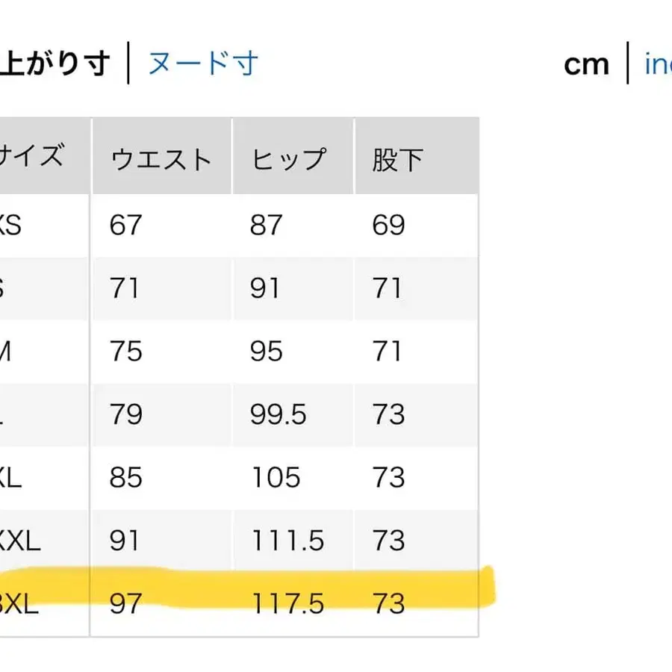Screen dimensions: 672x672
Task: Select cm as the unit
Action: pyautogui.click(x=586, y=63)
